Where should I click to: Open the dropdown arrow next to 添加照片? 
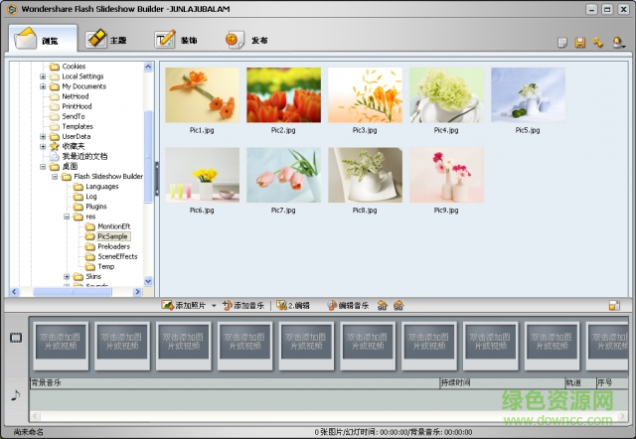(x=213, y=306)
